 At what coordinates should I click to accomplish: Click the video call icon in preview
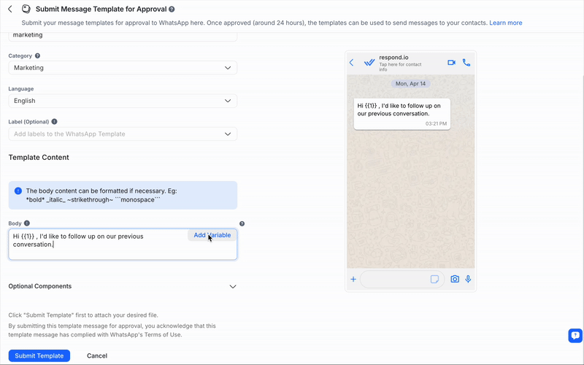click(x=451, y=63)
